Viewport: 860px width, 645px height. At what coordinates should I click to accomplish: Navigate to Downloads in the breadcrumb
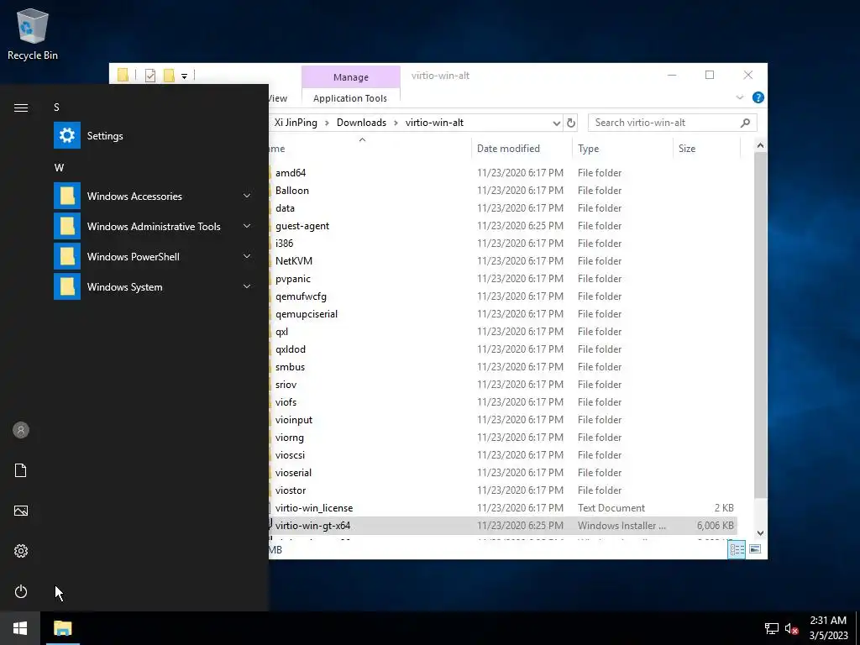[x=361, y=123]
